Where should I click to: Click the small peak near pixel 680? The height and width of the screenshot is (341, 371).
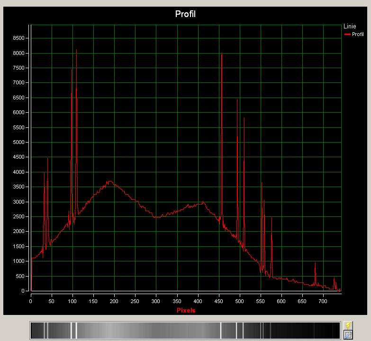(315, 263)
